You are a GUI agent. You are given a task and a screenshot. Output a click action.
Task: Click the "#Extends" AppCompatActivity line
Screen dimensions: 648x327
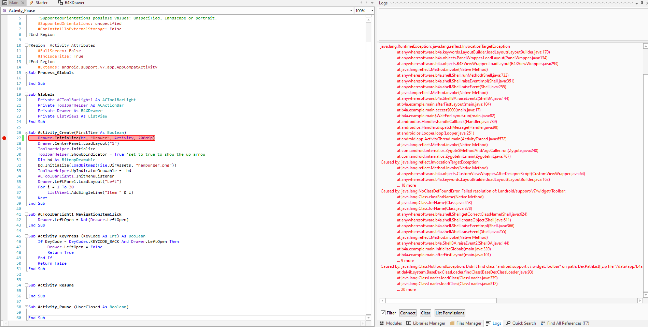point(97,67)
